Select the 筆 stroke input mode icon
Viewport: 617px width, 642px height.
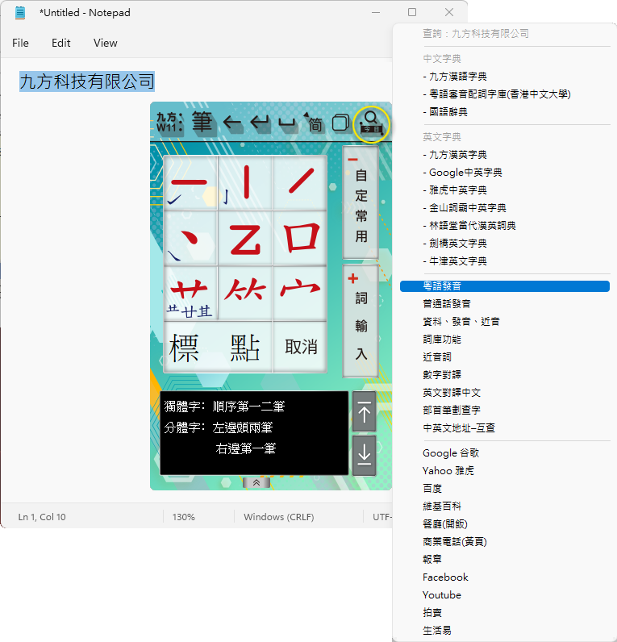pyautogui.click(x=202, y=122)
